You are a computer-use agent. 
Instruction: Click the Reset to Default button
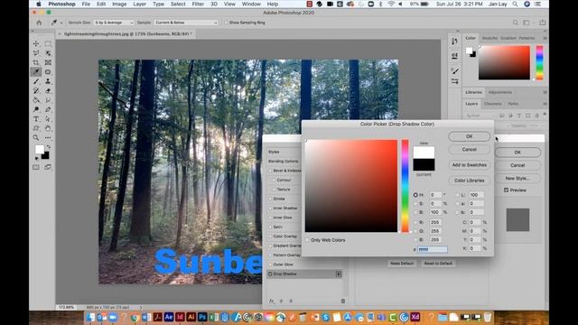438,264
